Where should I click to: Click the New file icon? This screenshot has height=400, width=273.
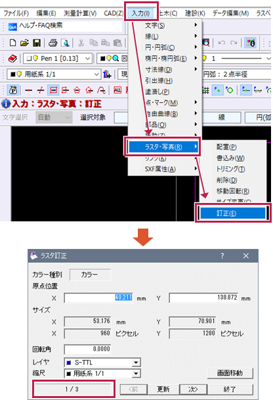pyautogui.click(x=12, y=43)
